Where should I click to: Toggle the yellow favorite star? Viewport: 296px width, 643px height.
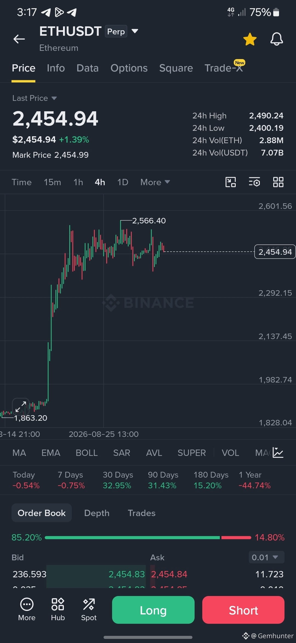250,39
